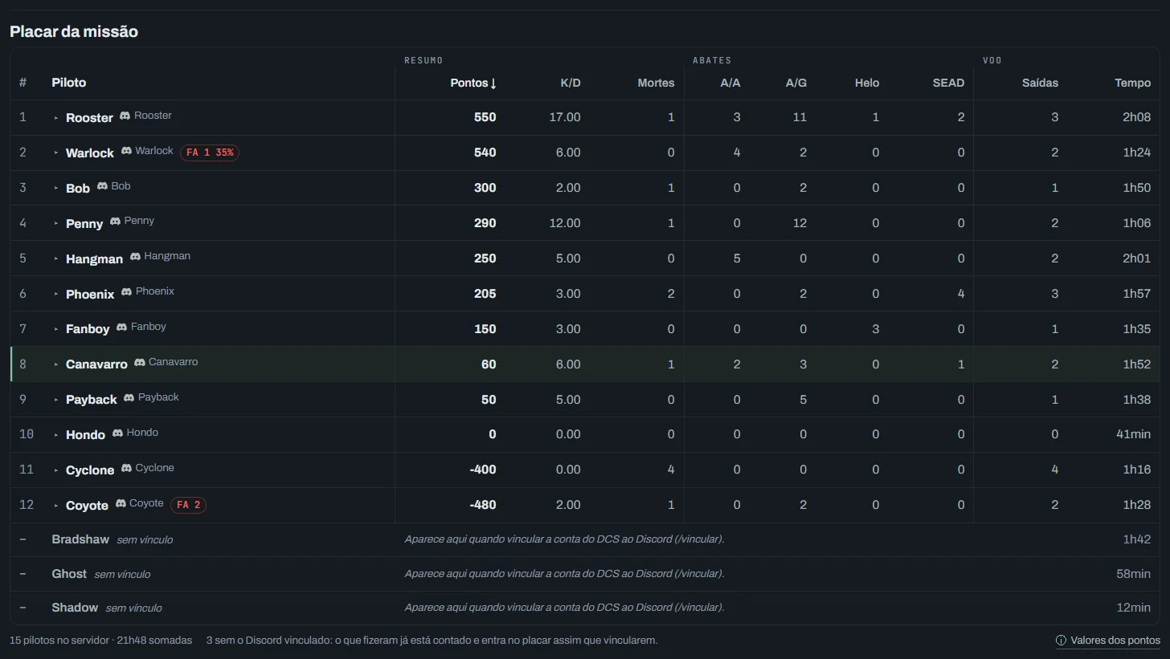Click Warlock's FA 1 35% badge

click(210, 153)
